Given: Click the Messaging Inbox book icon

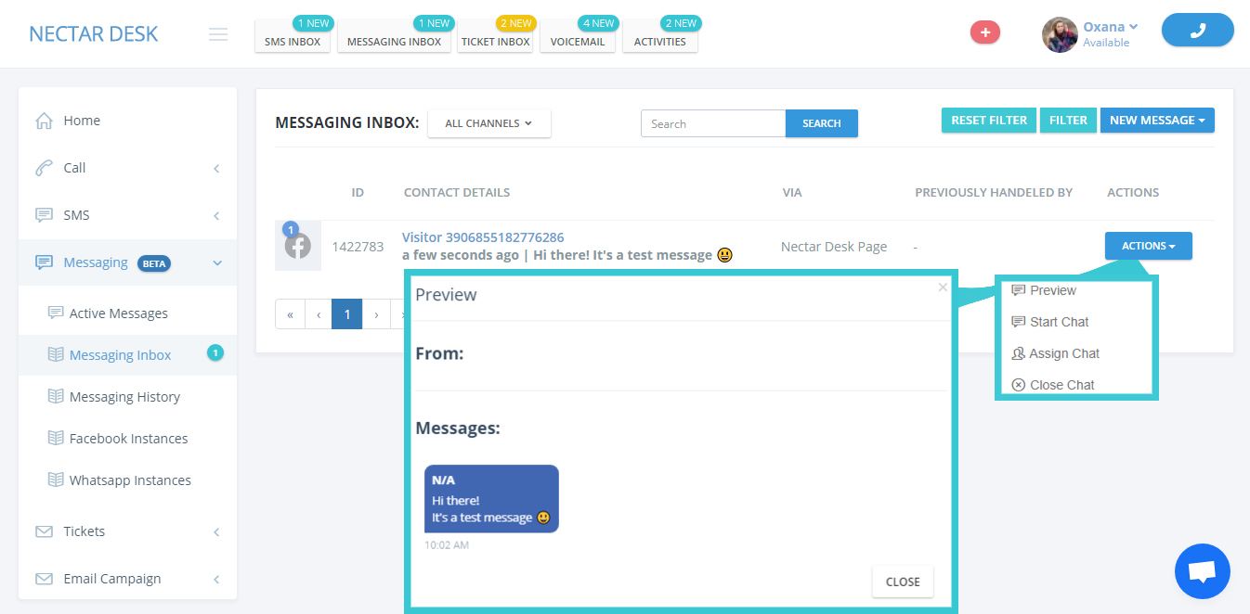Looking at the screenshot, I should click(x=56, y=354).
